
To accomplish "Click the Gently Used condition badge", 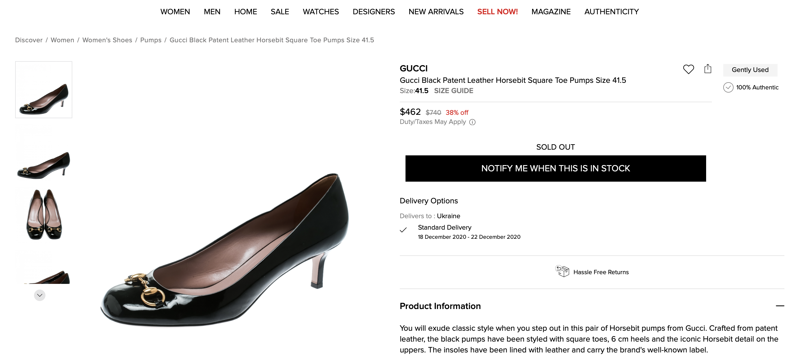I will click(750, 70).
